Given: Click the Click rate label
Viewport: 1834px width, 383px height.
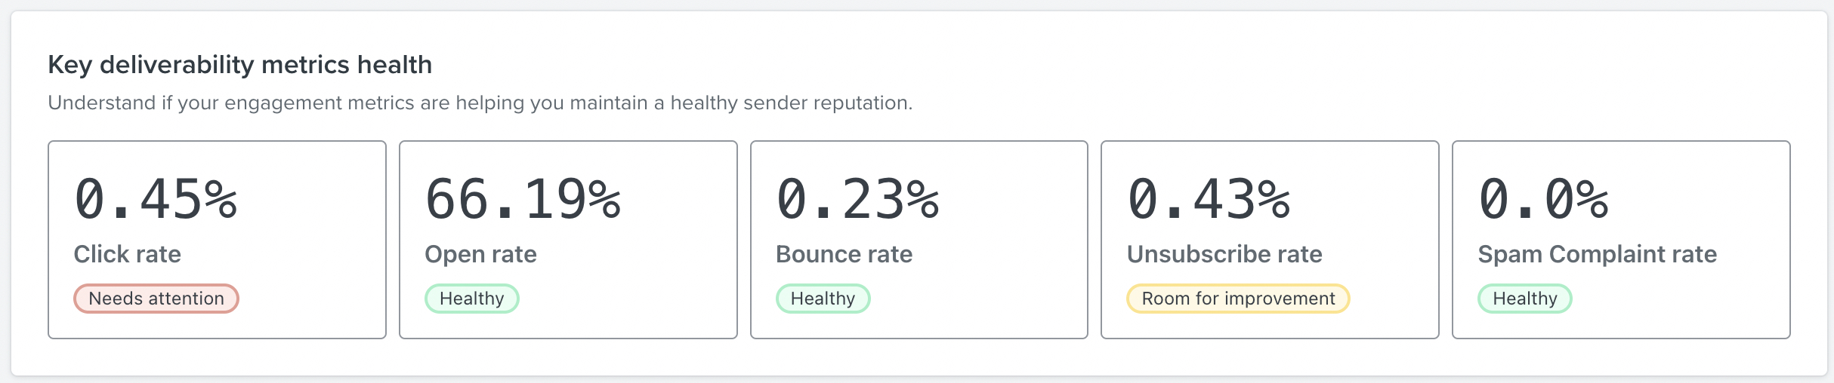Looking at the screenshot, I should click(127, 254).
